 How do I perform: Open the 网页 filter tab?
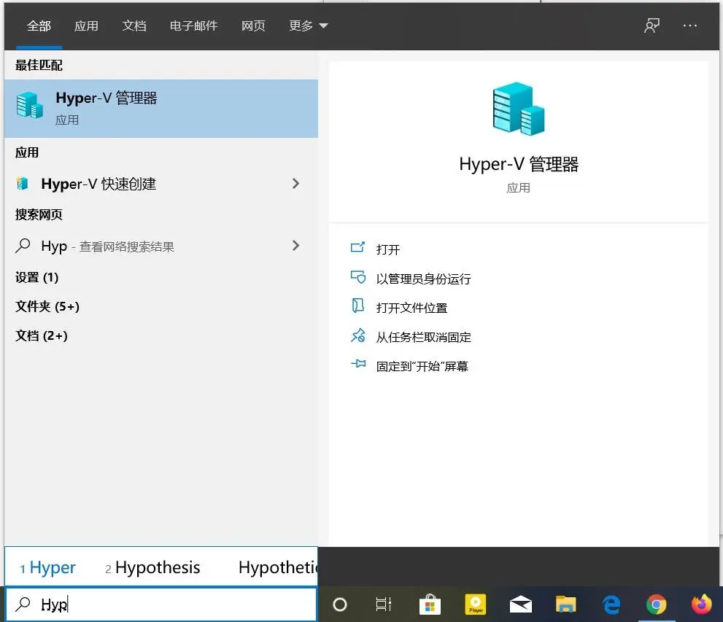click(x=253, y=26)
